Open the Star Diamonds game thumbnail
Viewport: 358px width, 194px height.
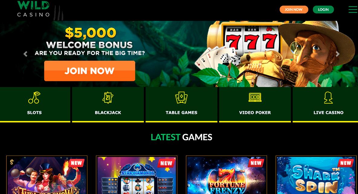[x=137, y=175]
